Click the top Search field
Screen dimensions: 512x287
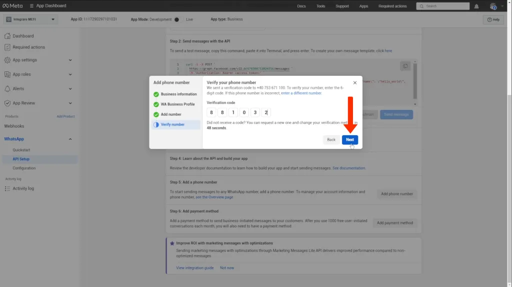[x=443, y=6]
